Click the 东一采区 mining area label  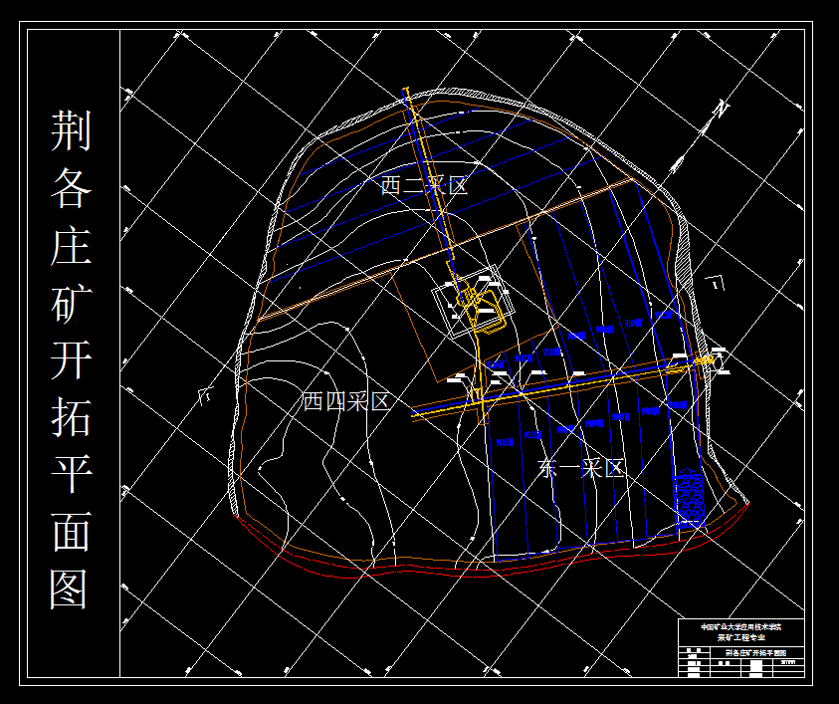tap(581, 468)
